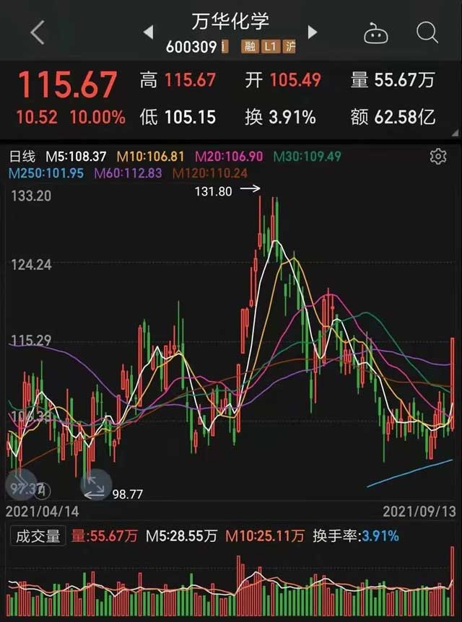Open the 成交量 indicator selector
Screen dimensions: 462x622
pyautogui.click(x=38, y=536)
